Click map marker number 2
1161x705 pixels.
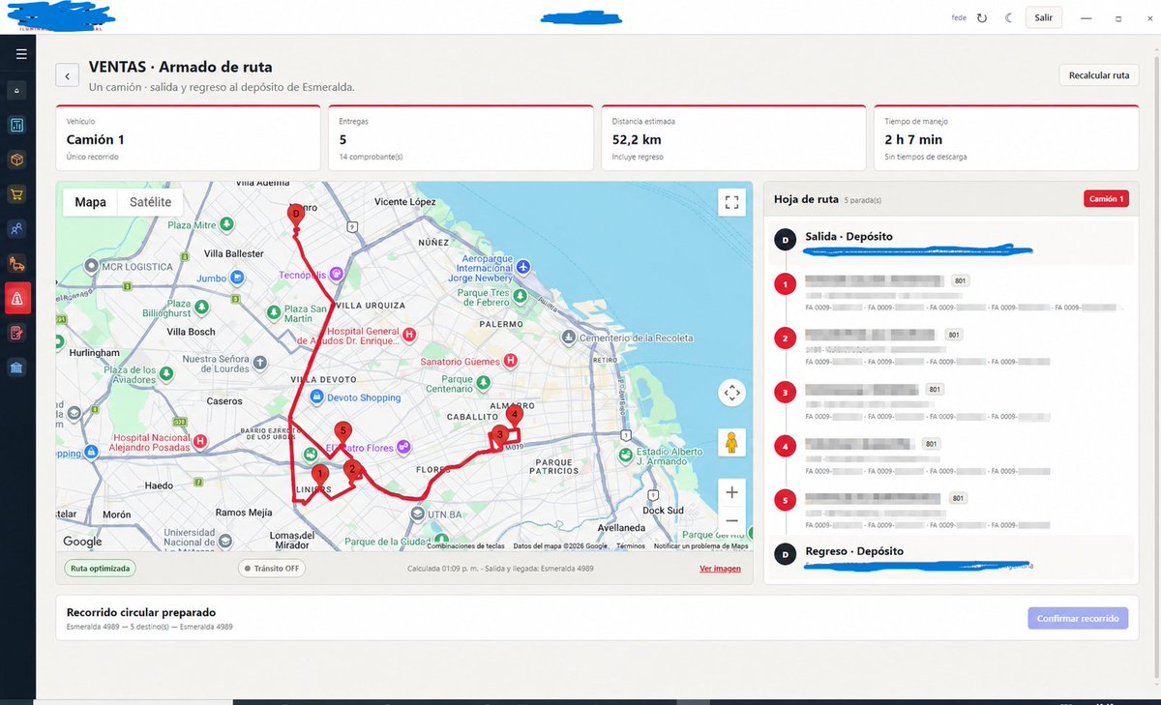352,470
